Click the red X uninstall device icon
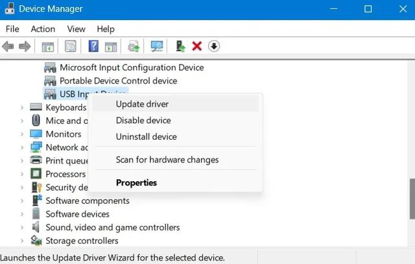The width and height of the screenshot is (415, 264). [x=197, y=47]
